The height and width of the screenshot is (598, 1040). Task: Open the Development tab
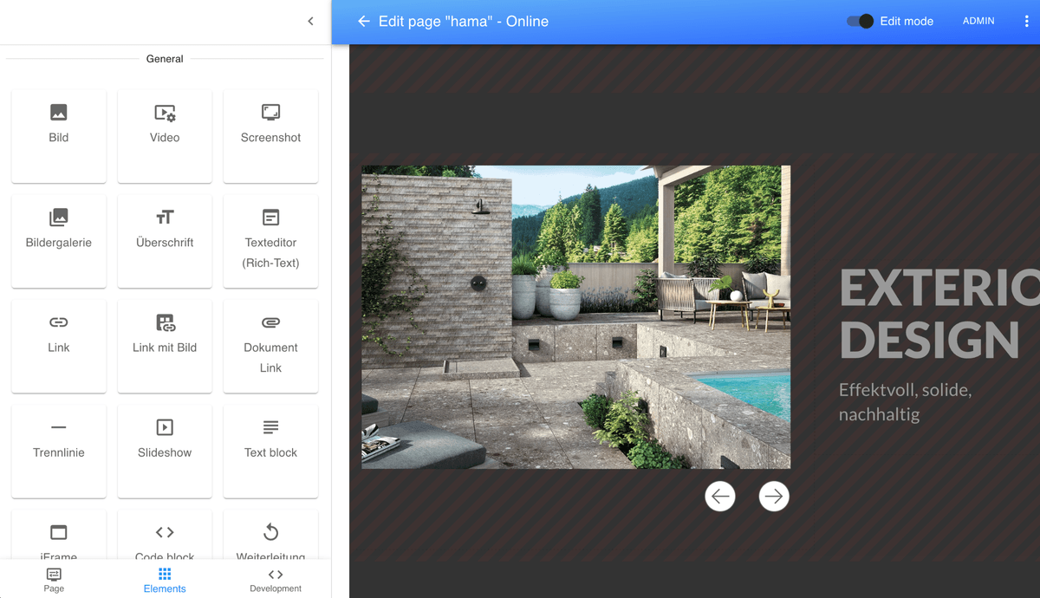(x=276, y=580)
